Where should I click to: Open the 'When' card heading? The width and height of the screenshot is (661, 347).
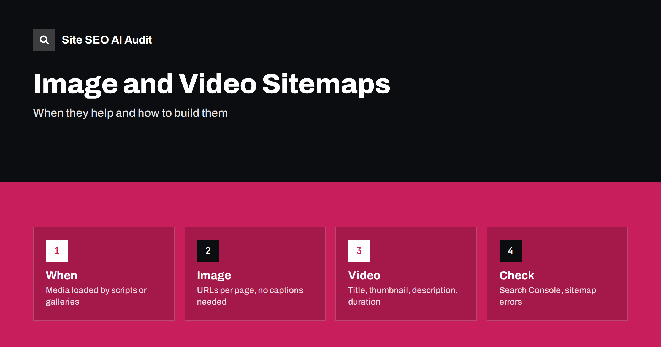62,275
